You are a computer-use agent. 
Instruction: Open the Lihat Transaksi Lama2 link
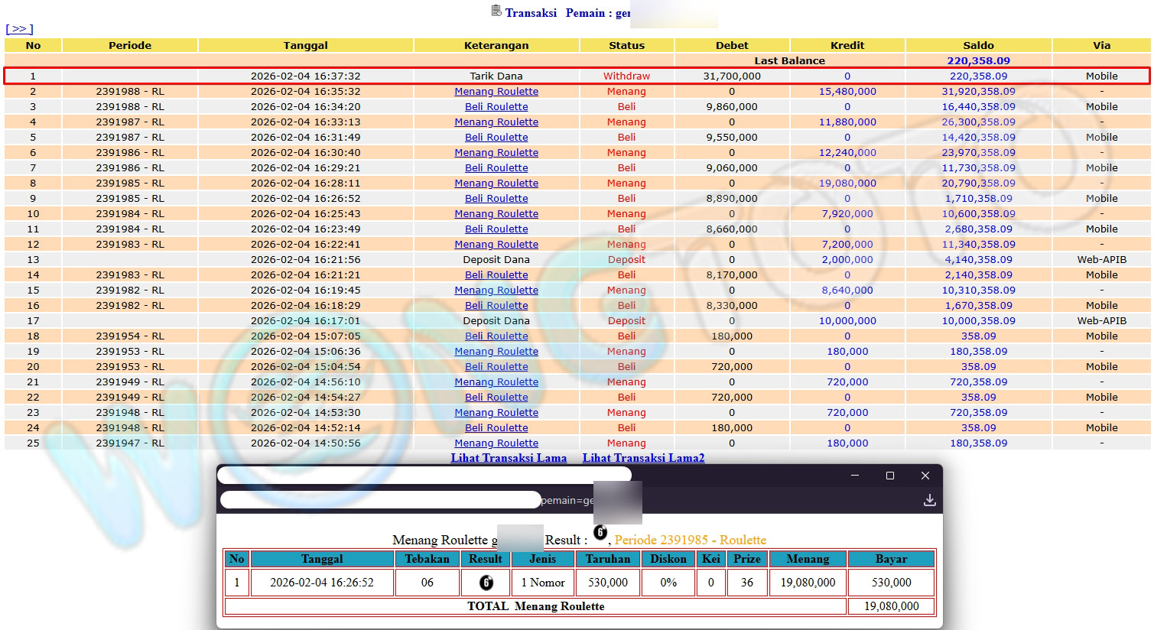pyautogui.click(x=643, y=458)
